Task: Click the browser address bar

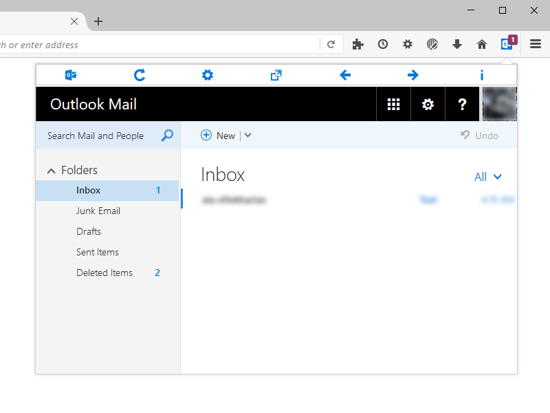Action: (x=159, y=45)
